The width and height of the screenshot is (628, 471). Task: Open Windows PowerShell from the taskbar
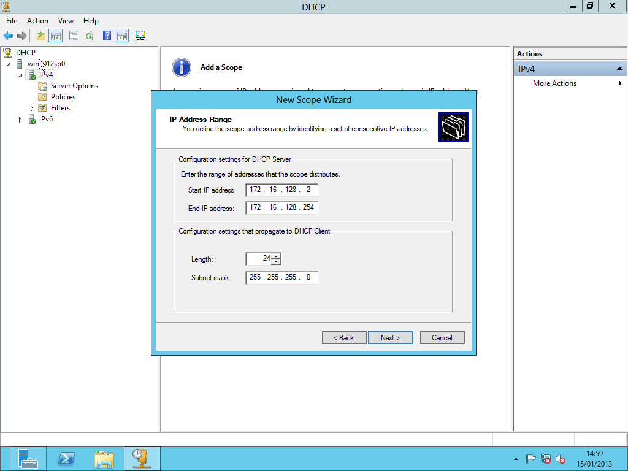(66, 459)
